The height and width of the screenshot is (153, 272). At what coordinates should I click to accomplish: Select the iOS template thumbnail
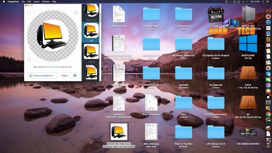91,31
